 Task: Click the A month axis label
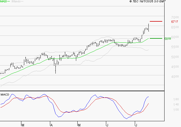point(51,125)
